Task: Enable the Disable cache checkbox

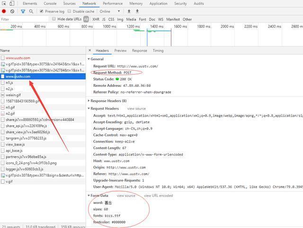Action: [x=69, y=11]
